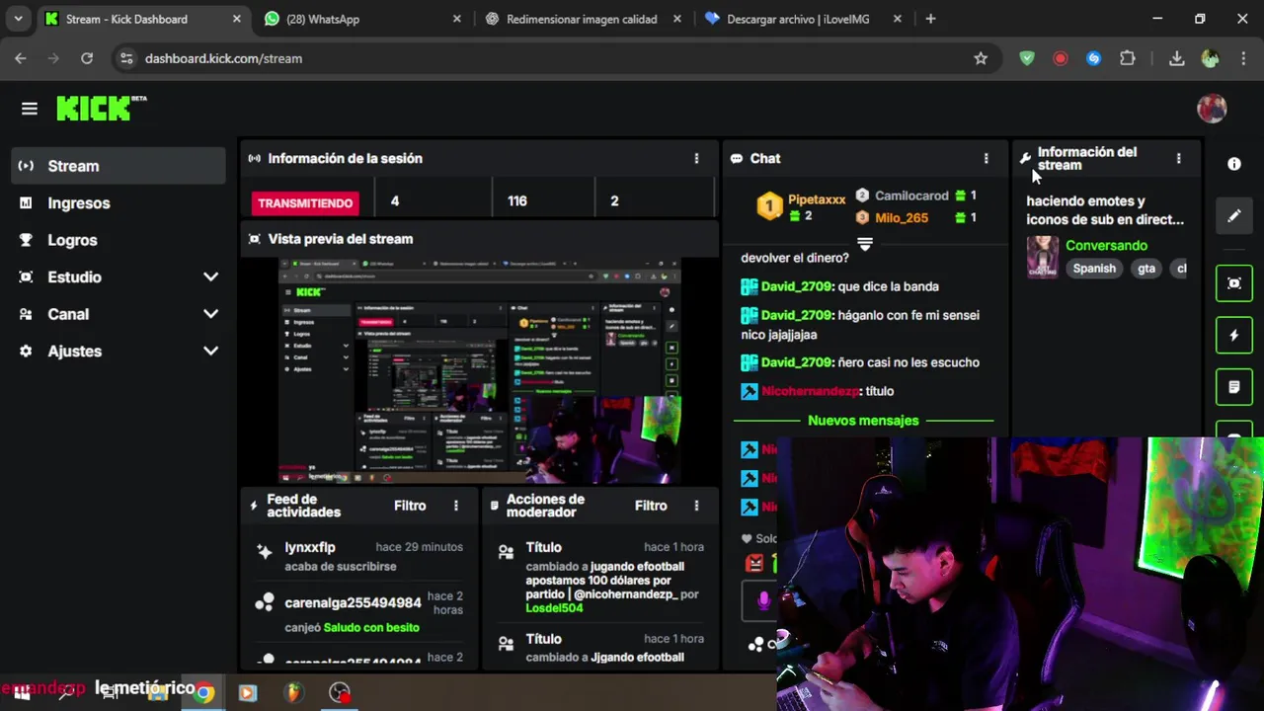The image size is (1264, 711).
Task: Click Saludo con besito reward text
Action: pos(371,628)
